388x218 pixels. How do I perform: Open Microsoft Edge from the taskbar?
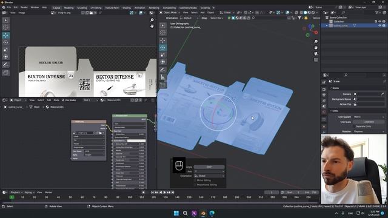pyautogui.click(x=212, y=213)
